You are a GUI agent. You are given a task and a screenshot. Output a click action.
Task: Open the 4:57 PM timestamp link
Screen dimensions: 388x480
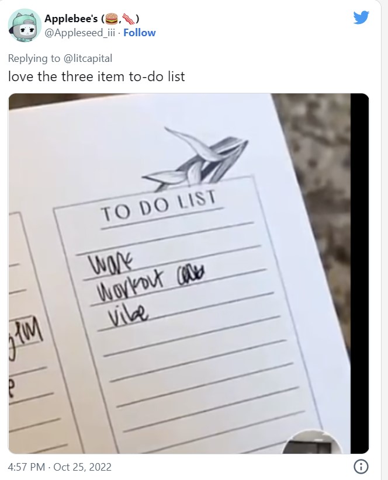[27, 467]
